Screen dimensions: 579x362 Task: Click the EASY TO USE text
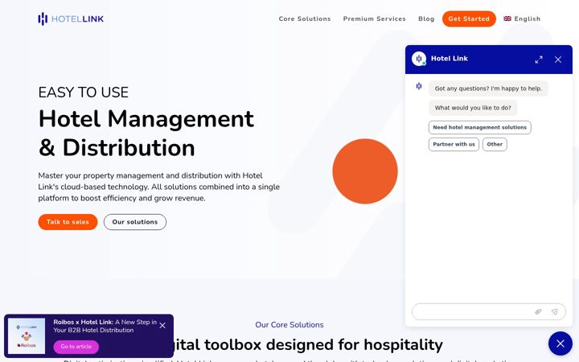click(x=84, y=93)
